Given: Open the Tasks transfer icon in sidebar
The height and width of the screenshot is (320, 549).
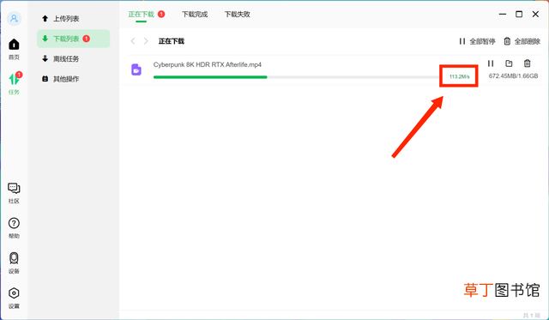Looking at the screenshot, I should pos(14,79).
